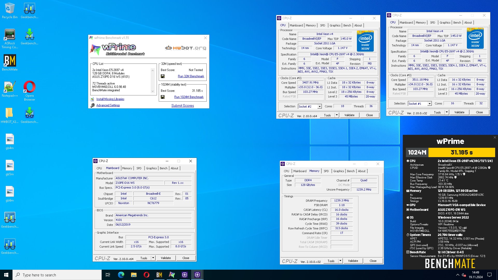Click the taskbar search box
The width and height of the screenshot is (498, 280).
point(57,275)
